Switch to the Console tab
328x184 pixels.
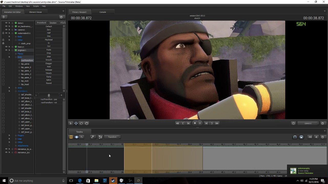click(x=103, y=12)
